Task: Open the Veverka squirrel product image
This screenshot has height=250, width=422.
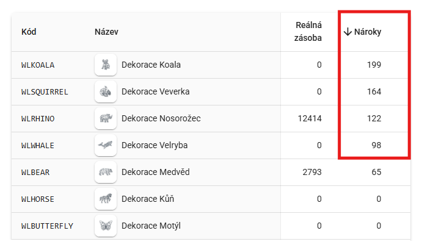Action: coord(106,91)
